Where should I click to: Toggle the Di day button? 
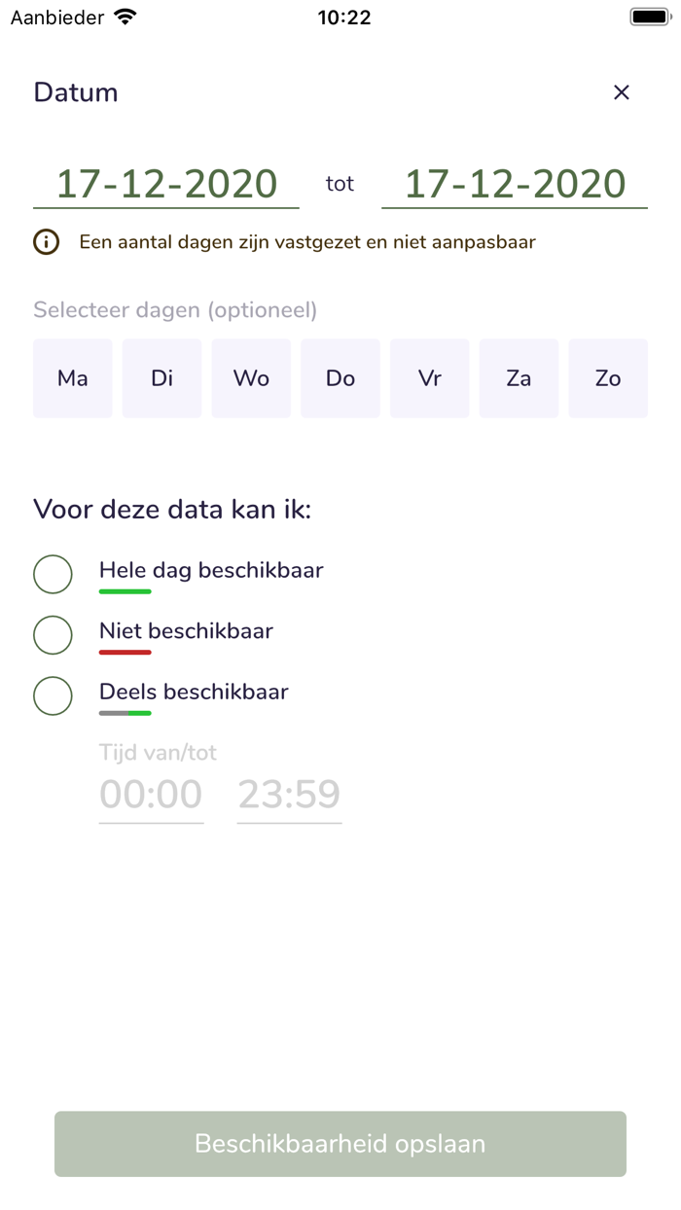click(x=161, y=378)
